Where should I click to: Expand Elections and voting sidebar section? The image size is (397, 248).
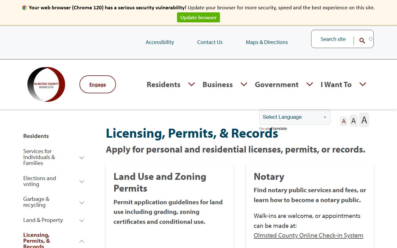pos(82,181)
